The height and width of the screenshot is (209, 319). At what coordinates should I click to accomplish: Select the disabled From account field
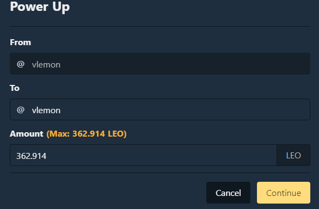click(x=160, y=64)
